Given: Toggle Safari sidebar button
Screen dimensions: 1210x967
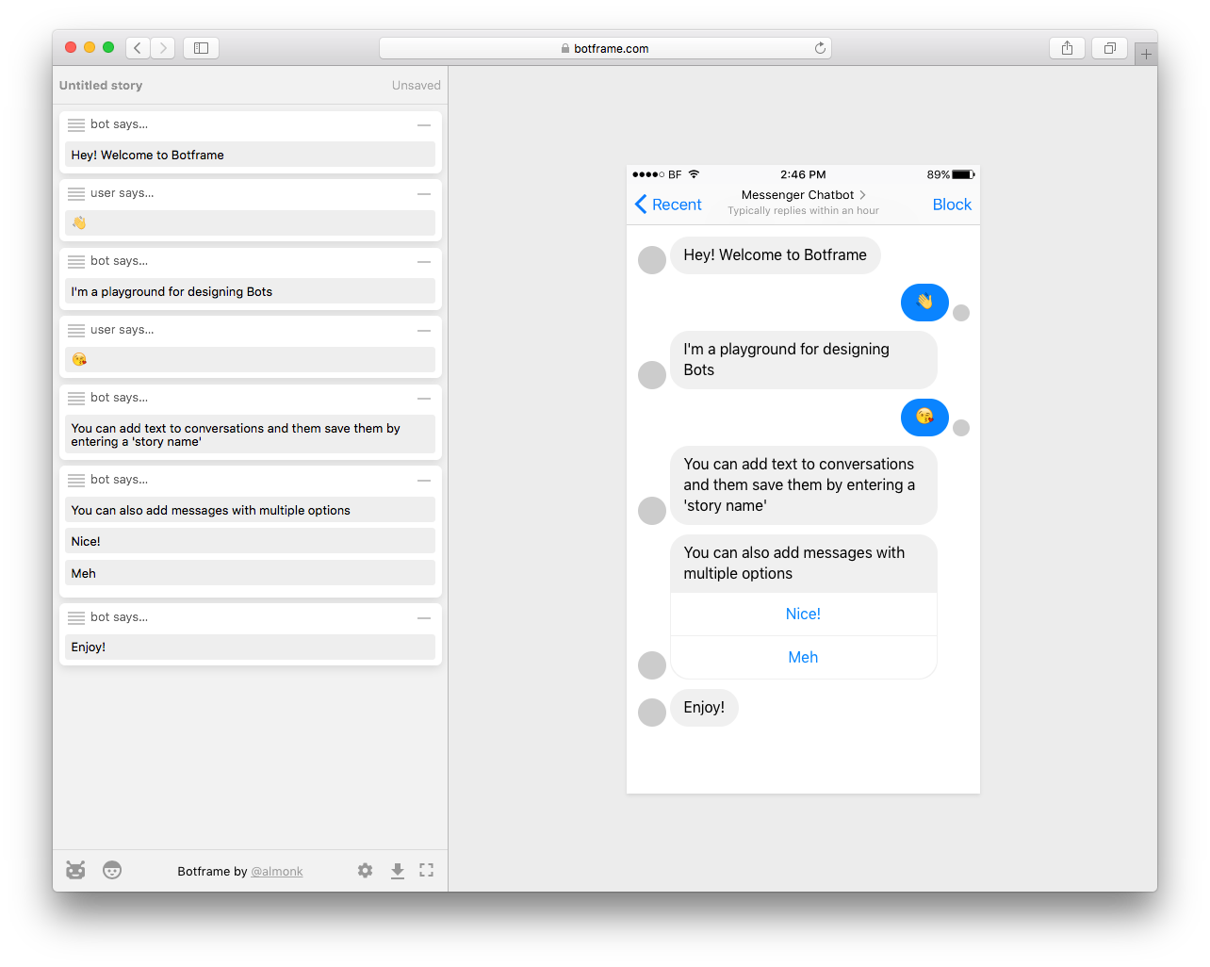Looking at the screenshot, I should (x=201, y=48).
